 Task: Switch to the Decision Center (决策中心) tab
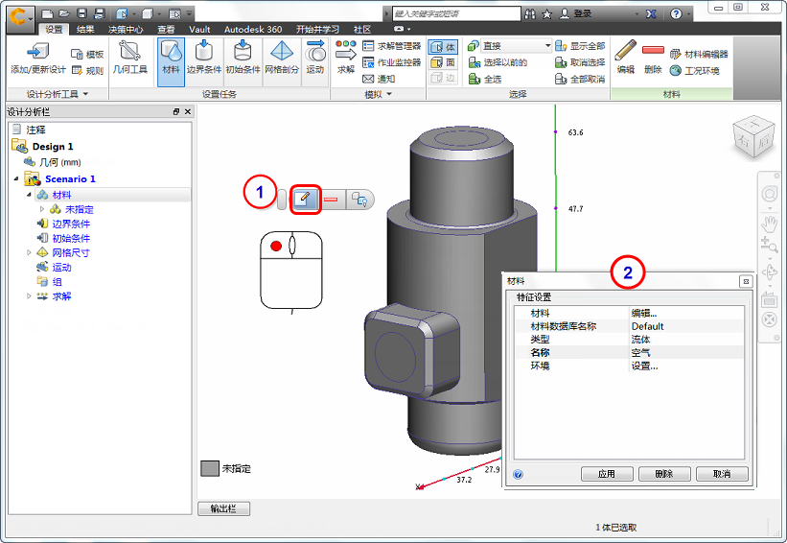click(126, 29)
